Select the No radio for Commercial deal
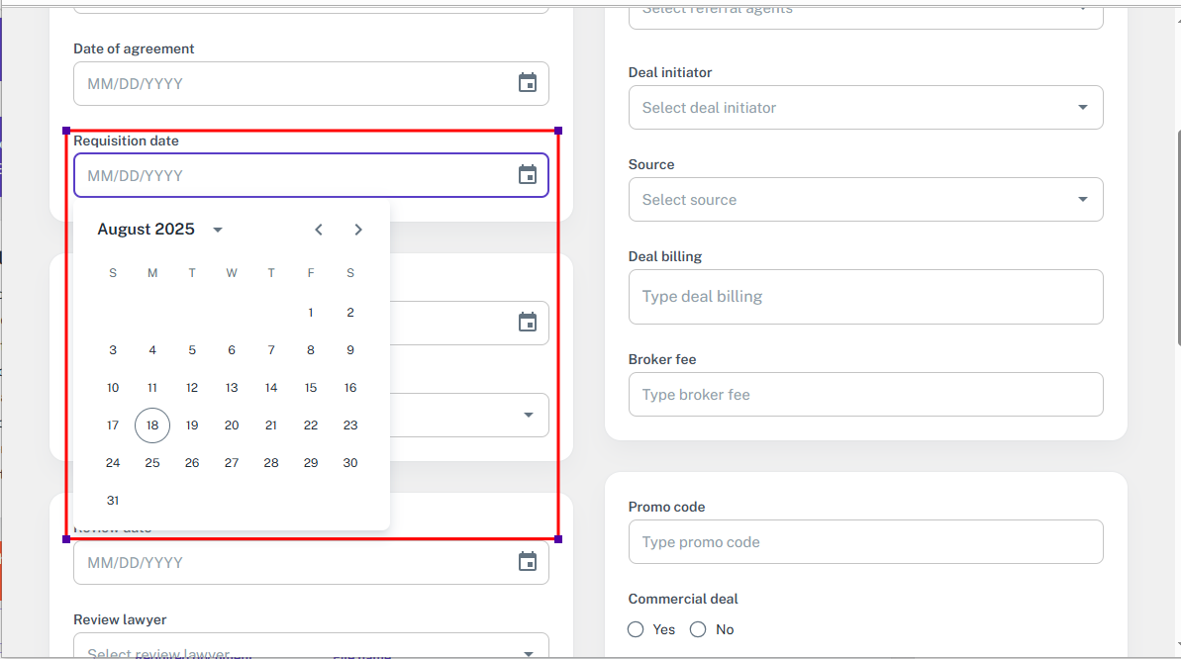 (x=698, y=629)
